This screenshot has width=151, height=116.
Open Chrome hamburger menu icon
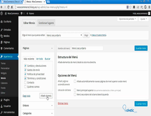click(x=149, y=7)
